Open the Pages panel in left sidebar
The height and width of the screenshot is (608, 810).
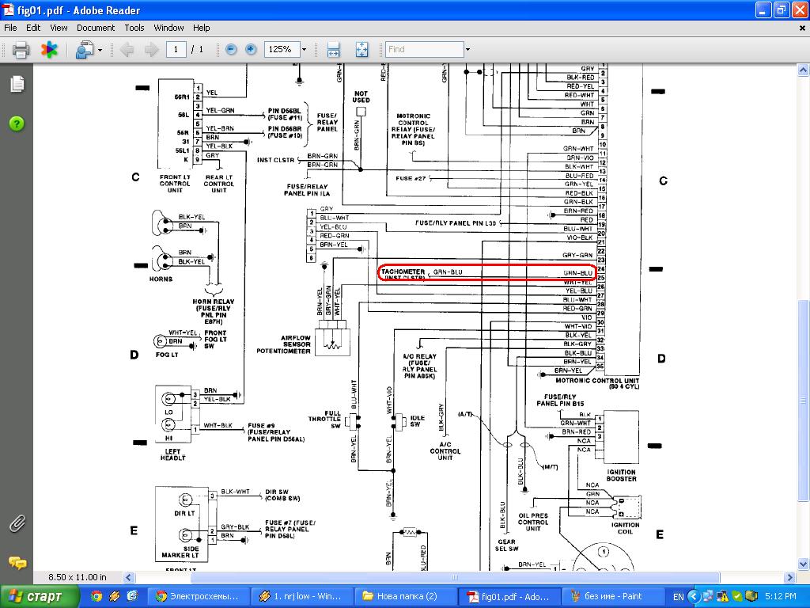pyautogui.click(x=17, y=84)
